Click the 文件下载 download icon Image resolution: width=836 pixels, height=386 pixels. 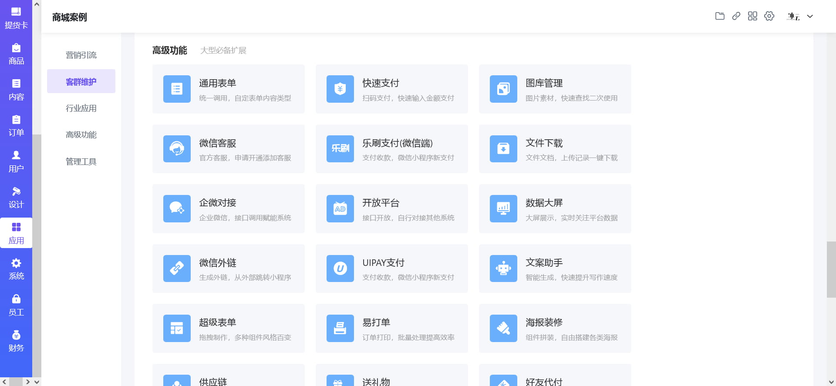pyautogui.click(x=503, y=149)
